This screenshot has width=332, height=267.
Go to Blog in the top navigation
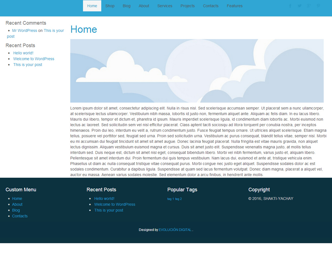coord(126,6)
